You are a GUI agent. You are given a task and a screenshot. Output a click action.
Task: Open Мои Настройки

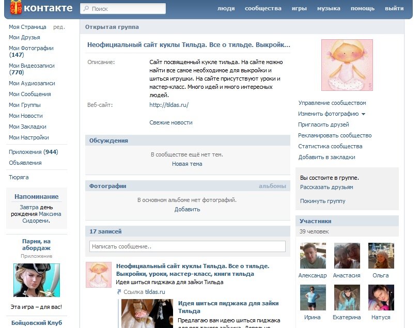(29, 137)
